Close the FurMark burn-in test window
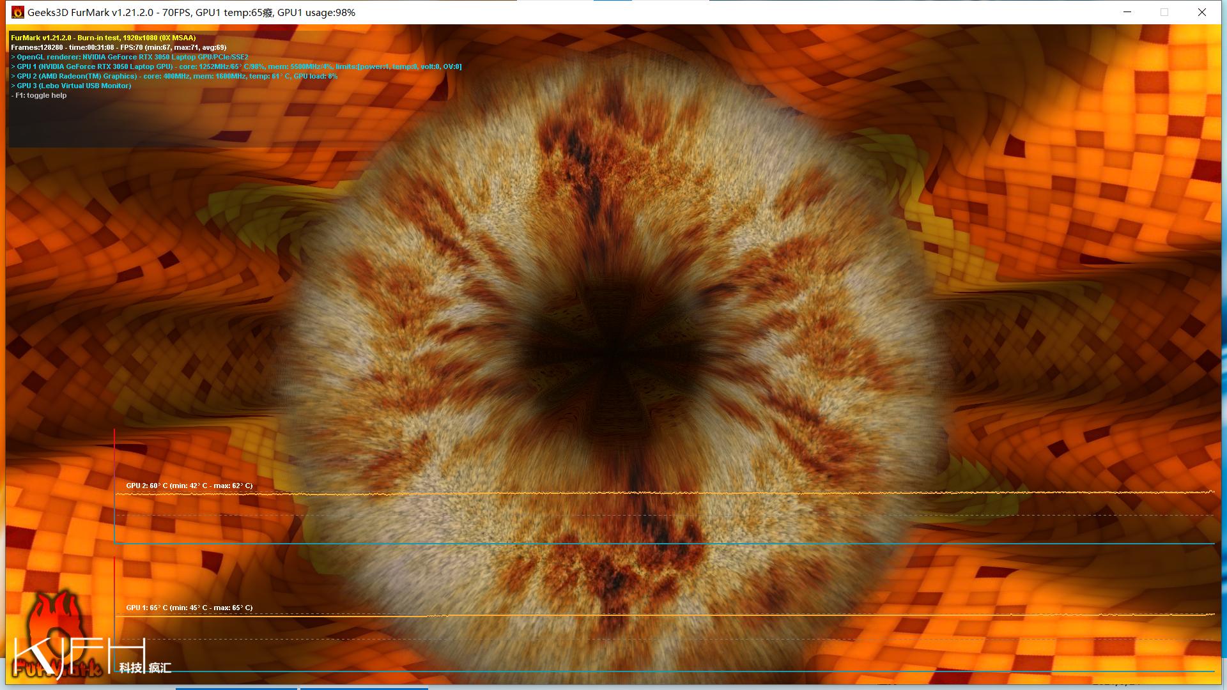This screenshot has width=1227, height=690. tap(1201, 12)
